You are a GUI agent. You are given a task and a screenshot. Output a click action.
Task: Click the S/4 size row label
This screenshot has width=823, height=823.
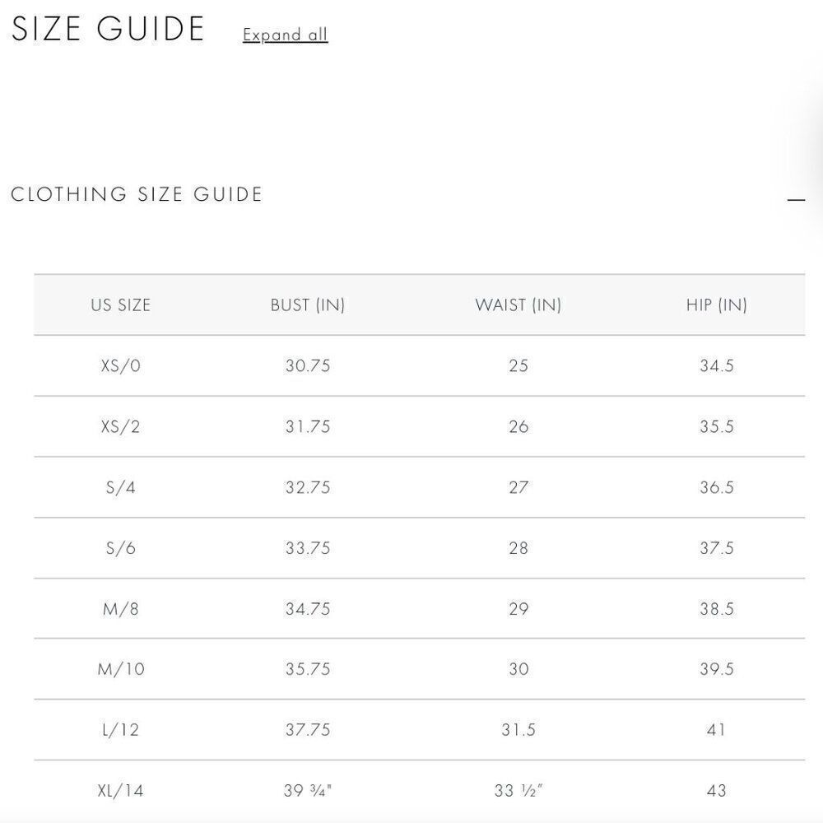(121, 487)
